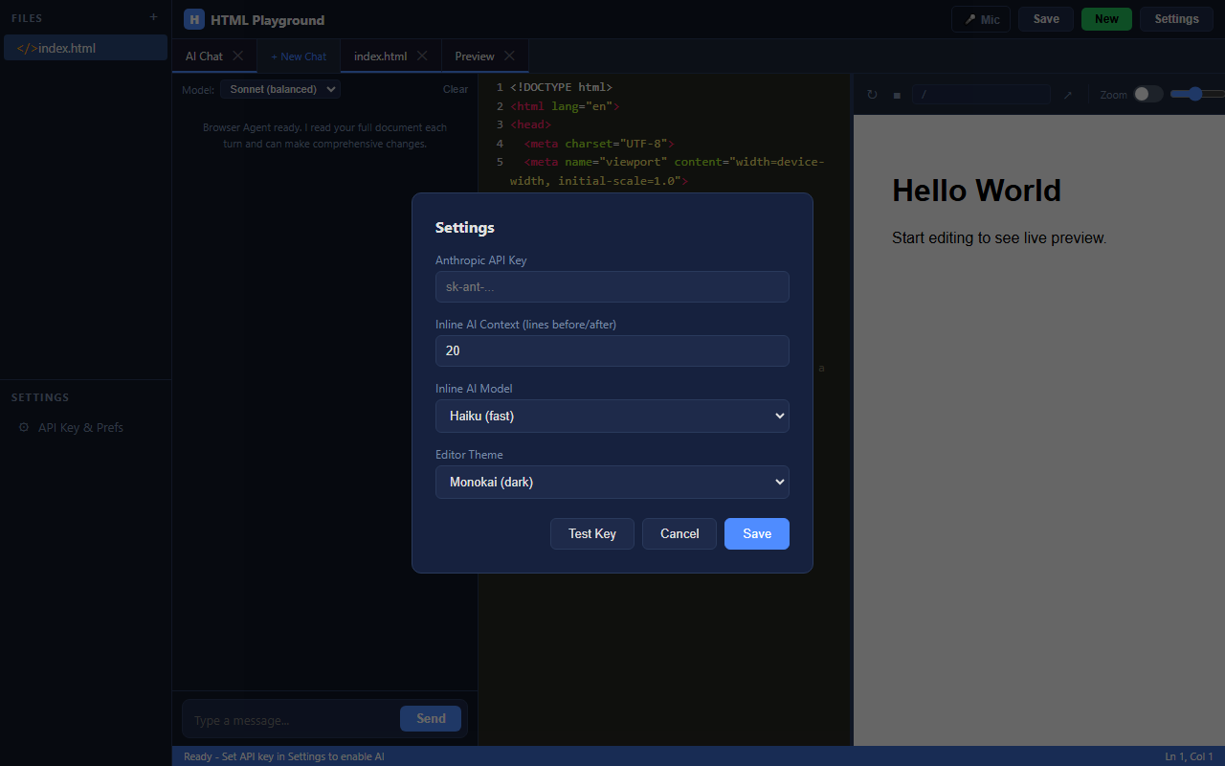The image size is (1225, 766).
Task: Clear the AI chat conversation
Action: [456, 88]
